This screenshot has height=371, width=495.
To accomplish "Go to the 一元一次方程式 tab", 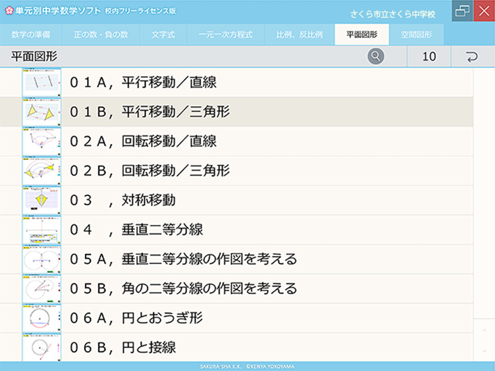I will (226, 35).
